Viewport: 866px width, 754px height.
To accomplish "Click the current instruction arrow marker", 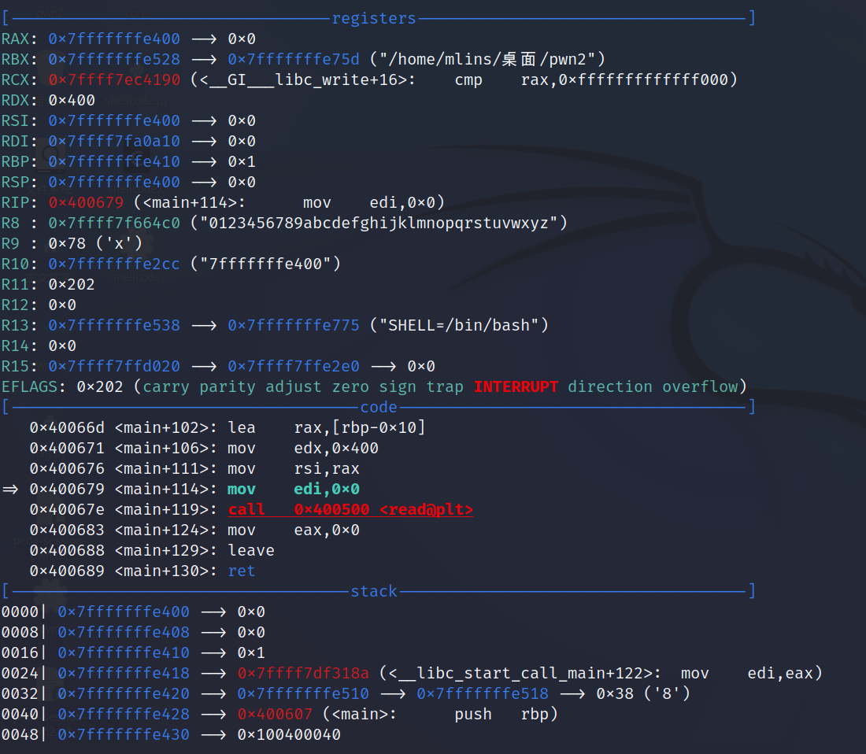I will coord(11,489).
